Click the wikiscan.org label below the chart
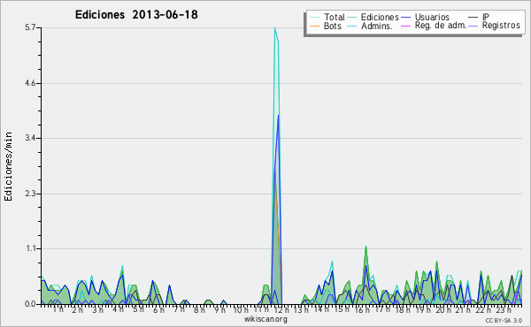This screenshot has height=327, width=531. coord(265,319)
